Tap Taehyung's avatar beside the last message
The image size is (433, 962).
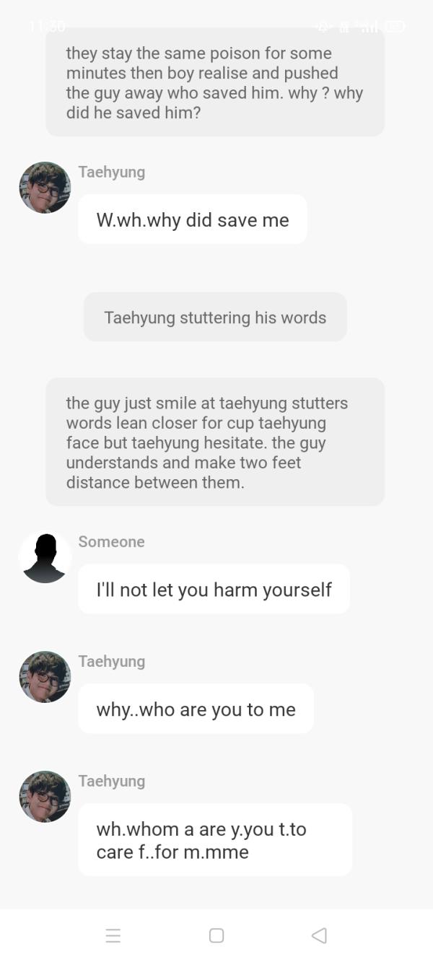click(45, 797)
